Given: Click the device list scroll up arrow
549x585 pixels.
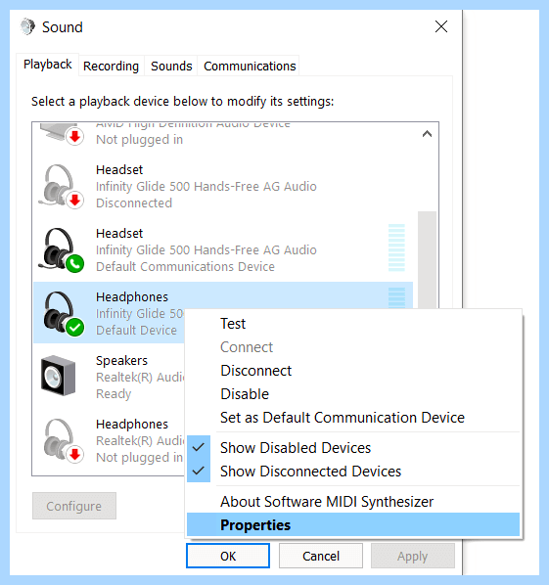Looking at the screenshot, I should point(427,134).
